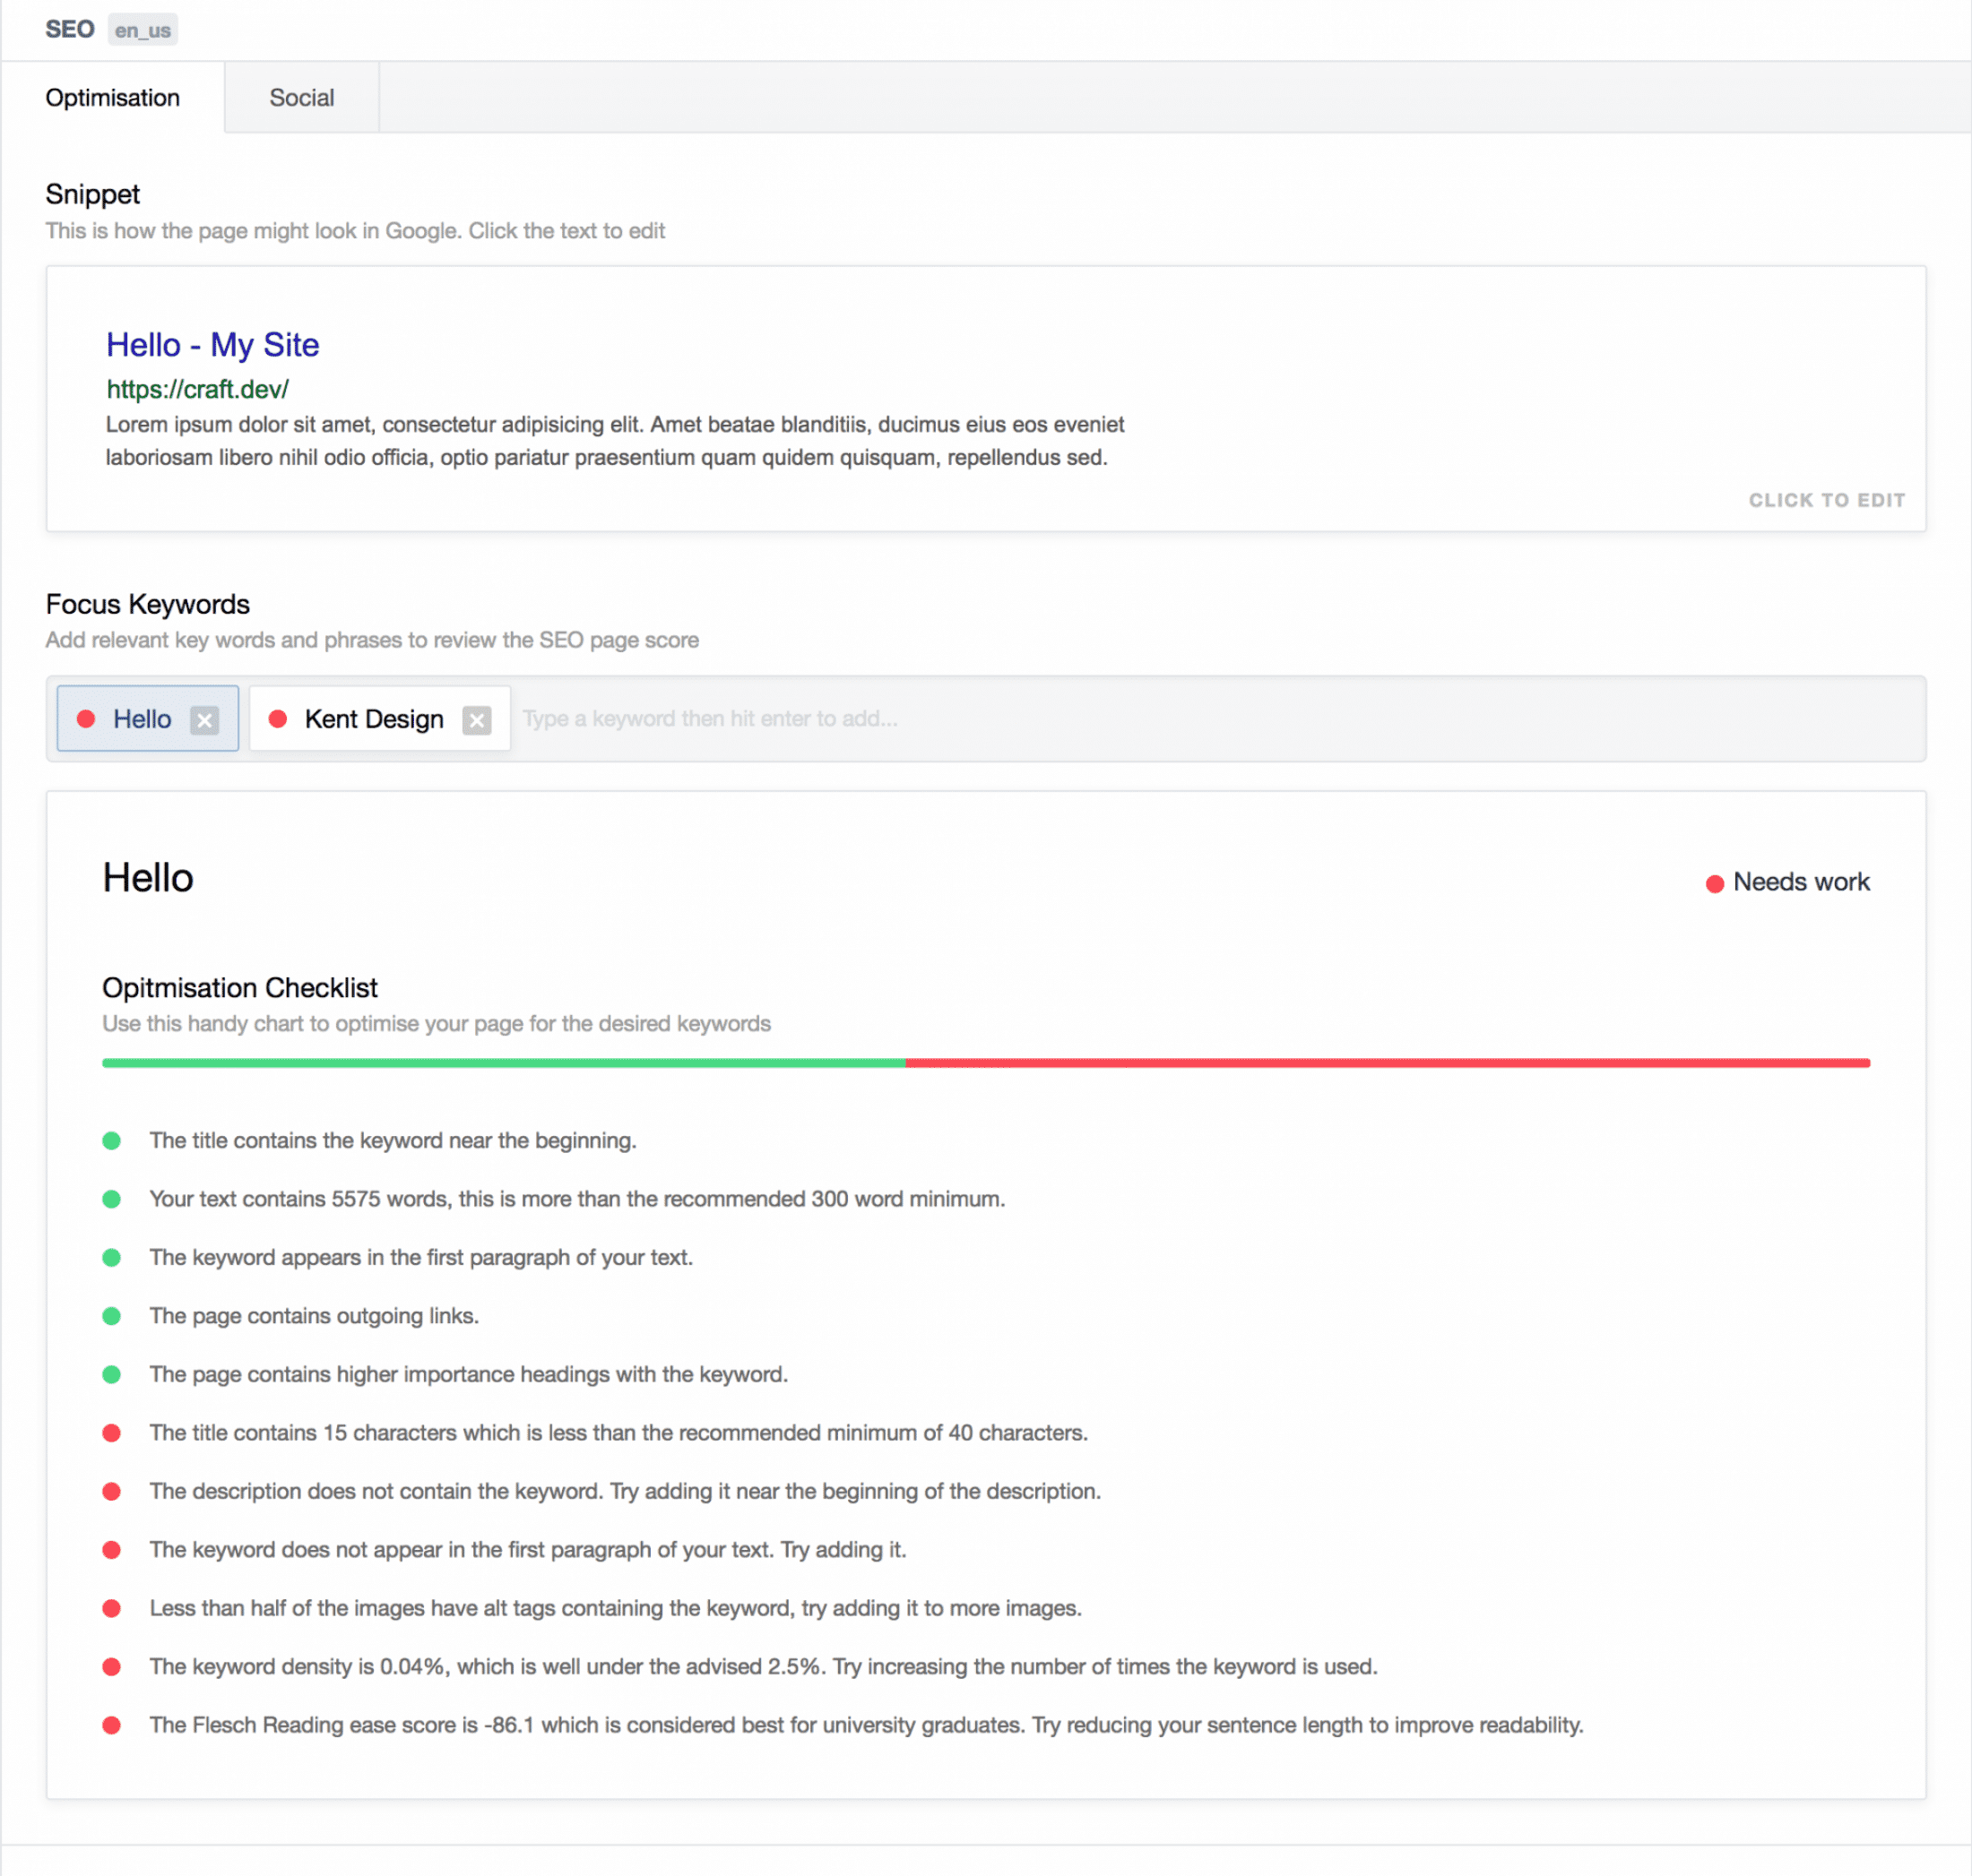The width and height of the screenshot is (1972, 1876).
Task: Click the red dot on Hello keyword tag
Action: click(x=86, y=719)
